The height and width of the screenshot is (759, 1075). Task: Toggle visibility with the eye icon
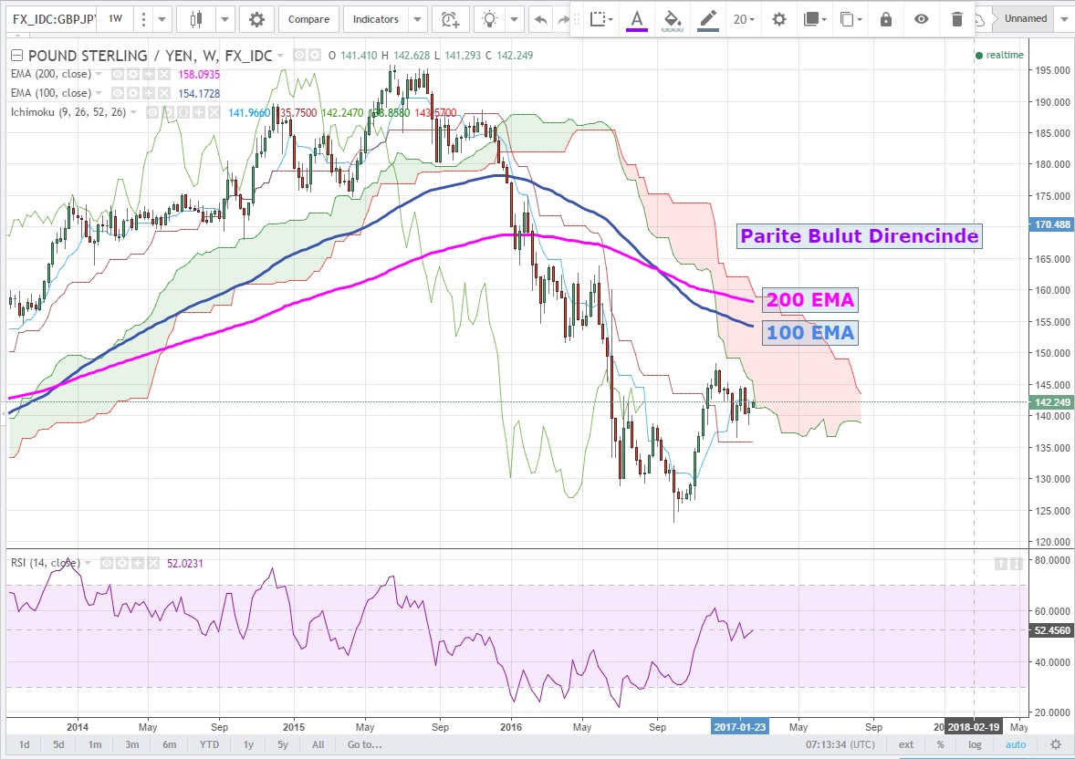coord(922,19)
